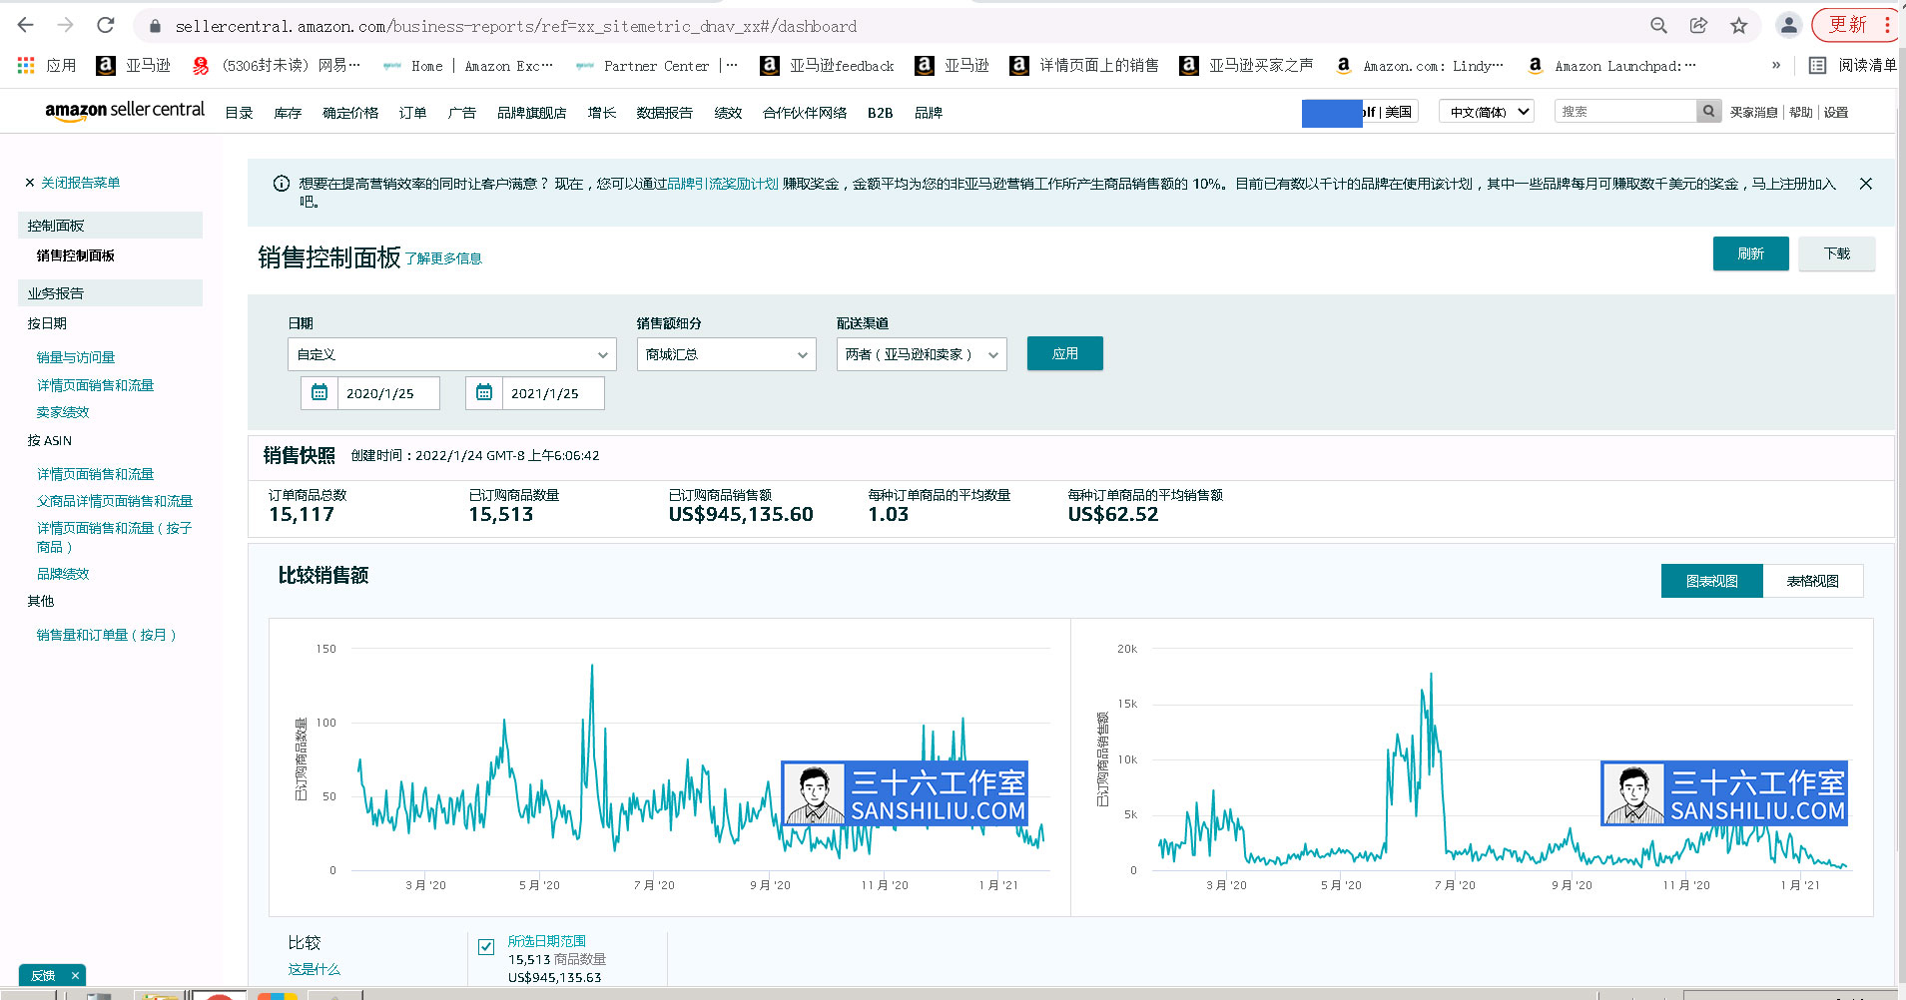Click the Amazon Seller Central logo
Screen dimensions: 1906x1000
click(125, 111)
